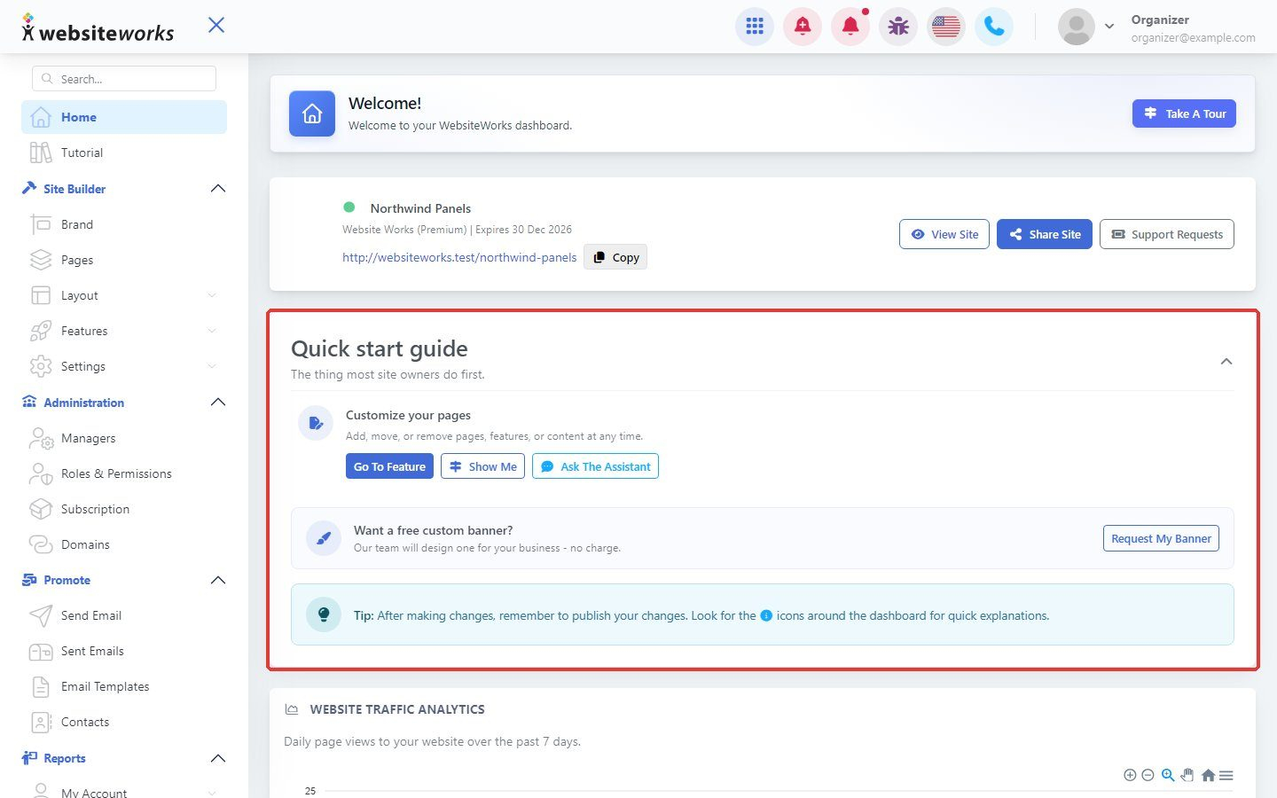Open the Tutorial menu item
This screenshot has height=798, width=1277.
[124, 153]
